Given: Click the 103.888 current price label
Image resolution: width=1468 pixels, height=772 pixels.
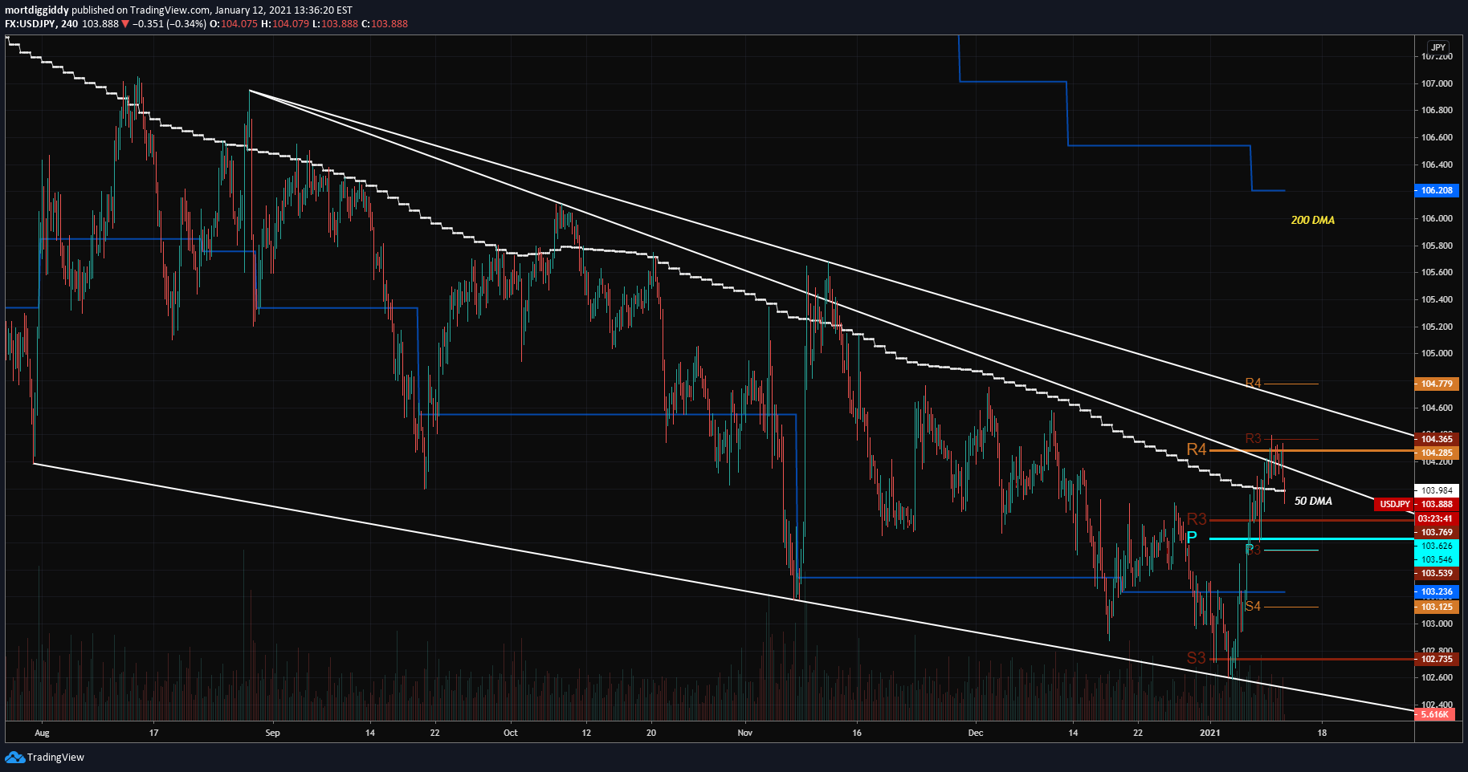Looking at the screenshot, I should (x=1437, y=504).
